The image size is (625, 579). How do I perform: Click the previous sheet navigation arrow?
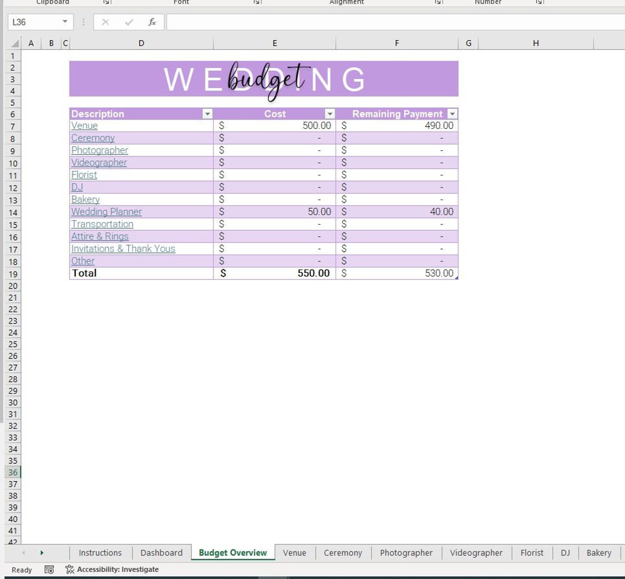23,553
